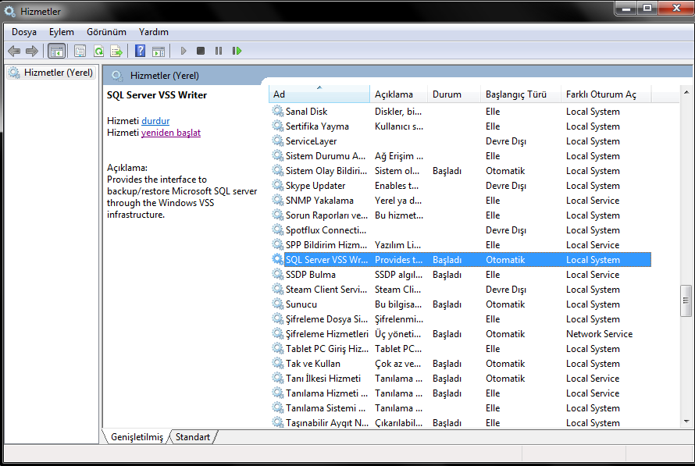Pause the service with the pause icon
Screen dimensions: 695x466
point(219,51)
